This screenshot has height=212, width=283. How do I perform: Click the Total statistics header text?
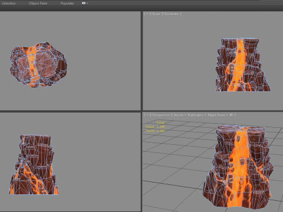pyautogui.click(x=160, y=122)
